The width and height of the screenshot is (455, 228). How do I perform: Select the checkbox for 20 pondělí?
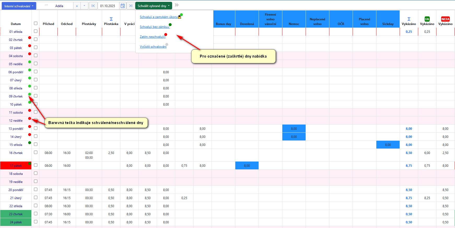pos(36,189)
